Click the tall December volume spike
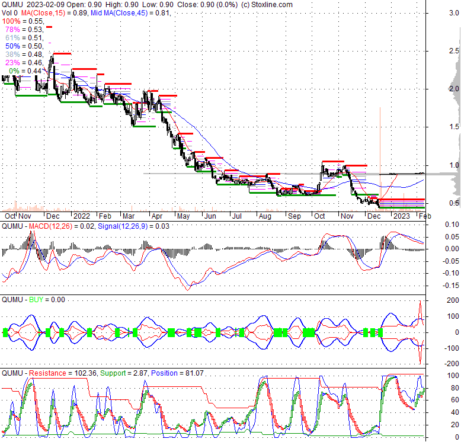Viewport: 461px width, 442px height. point(380,159)
